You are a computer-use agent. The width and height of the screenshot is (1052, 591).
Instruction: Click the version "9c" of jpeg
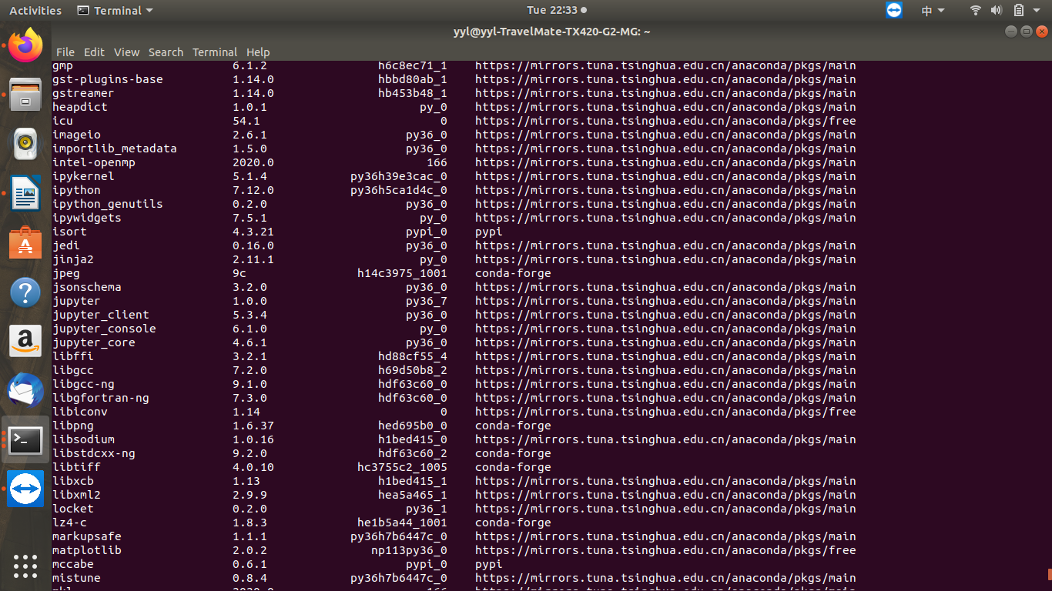coord(240,273)
